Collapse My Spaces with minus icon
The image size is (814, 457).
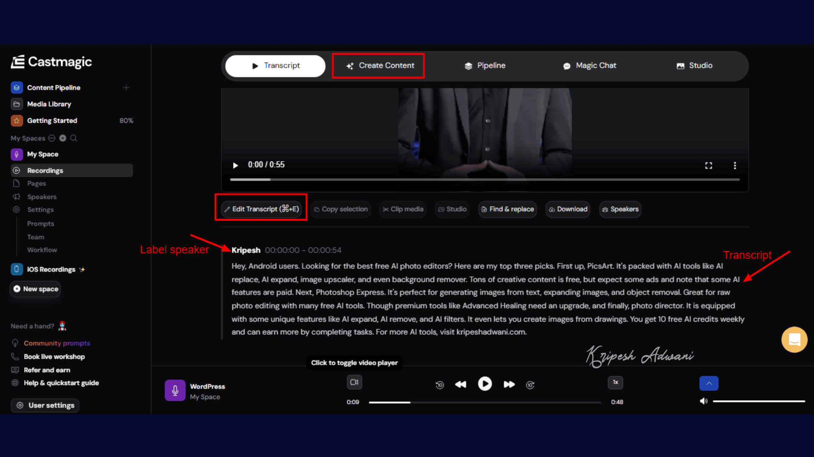point(52,138)
